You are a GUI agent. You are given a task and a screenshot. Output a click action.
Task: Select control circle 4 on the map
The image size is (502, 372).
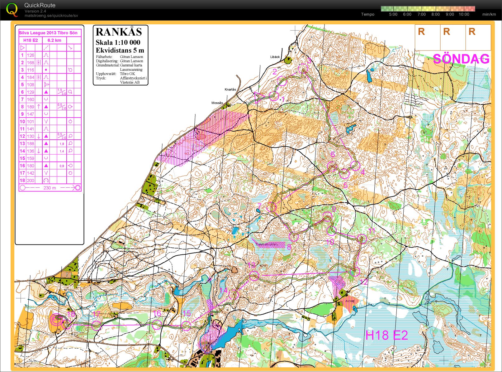point(355,166)
